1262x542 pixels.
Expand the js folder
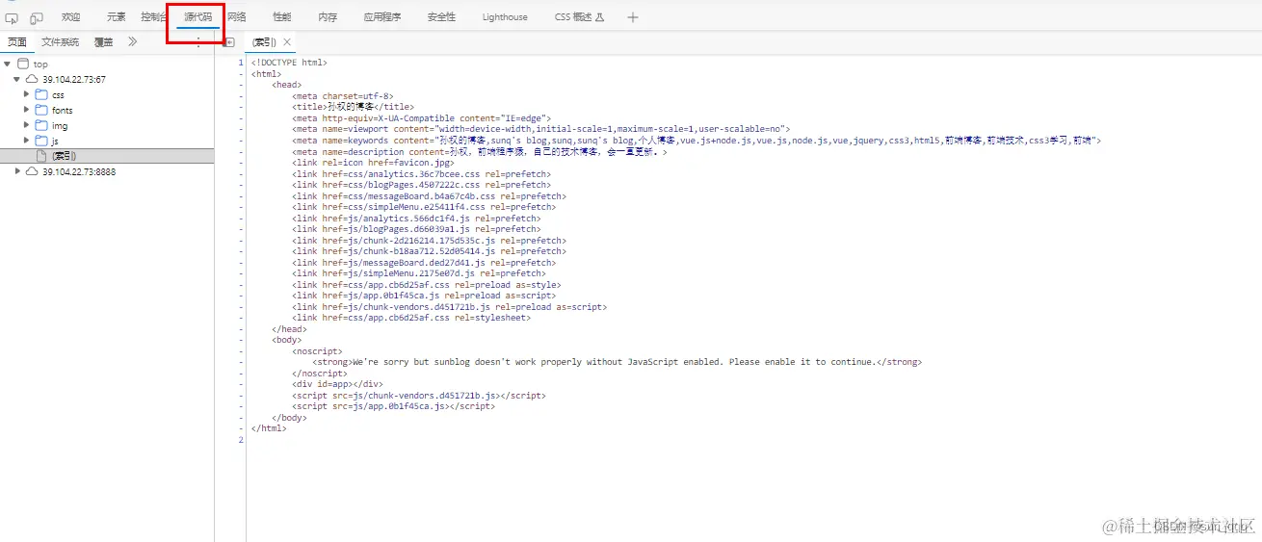(x=27, y=141)
